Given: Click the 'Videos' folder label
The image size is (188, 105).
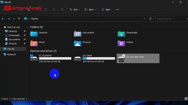Looking at the screenshot, I should click(130, 42).
